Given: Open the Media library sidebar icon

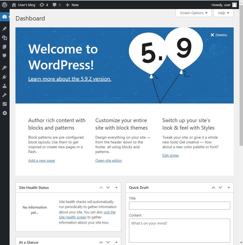Looking at the screenshot, I should pos(5,38).
